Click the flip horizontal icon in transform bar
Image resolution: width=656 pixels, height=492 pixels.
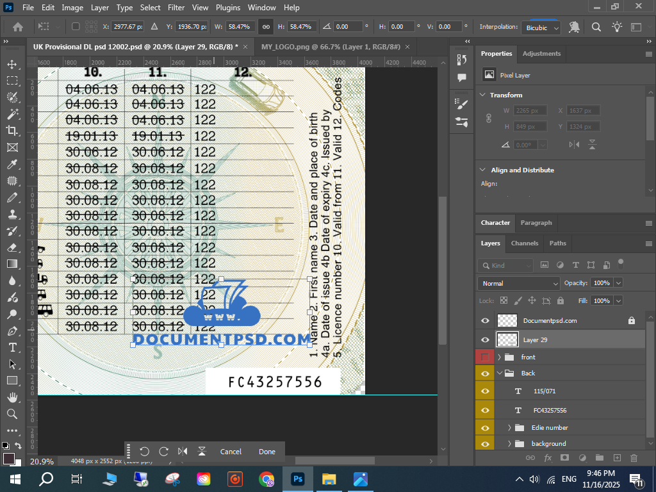coord(183,452)
